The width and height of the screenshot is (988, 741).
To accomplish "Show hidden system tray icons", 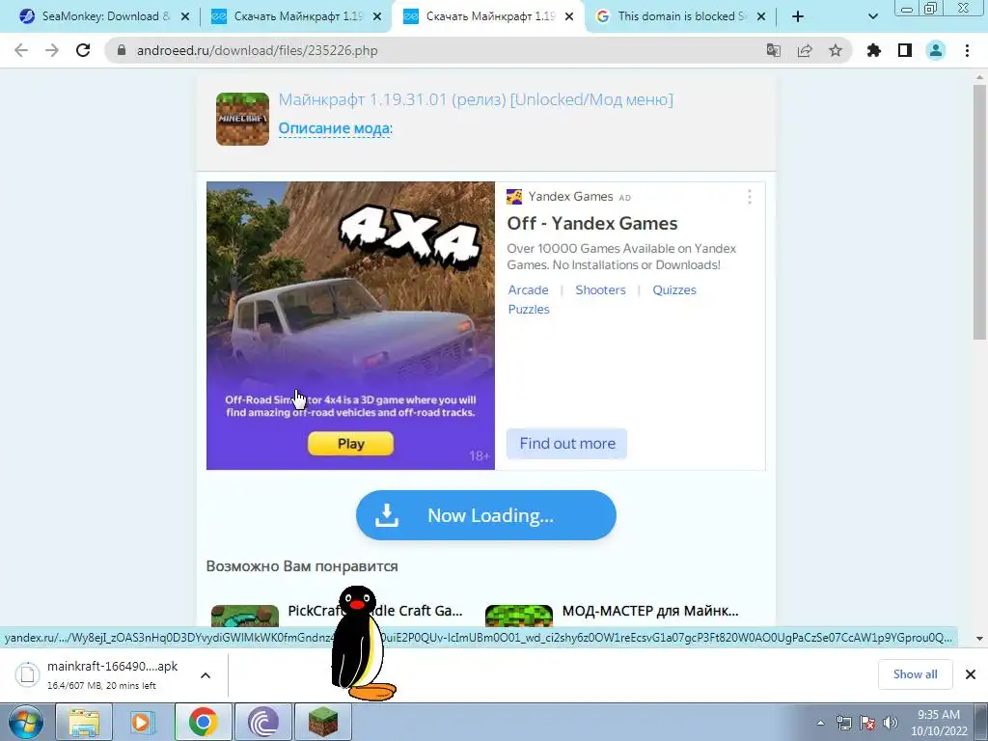I will [x=820, y=723].
